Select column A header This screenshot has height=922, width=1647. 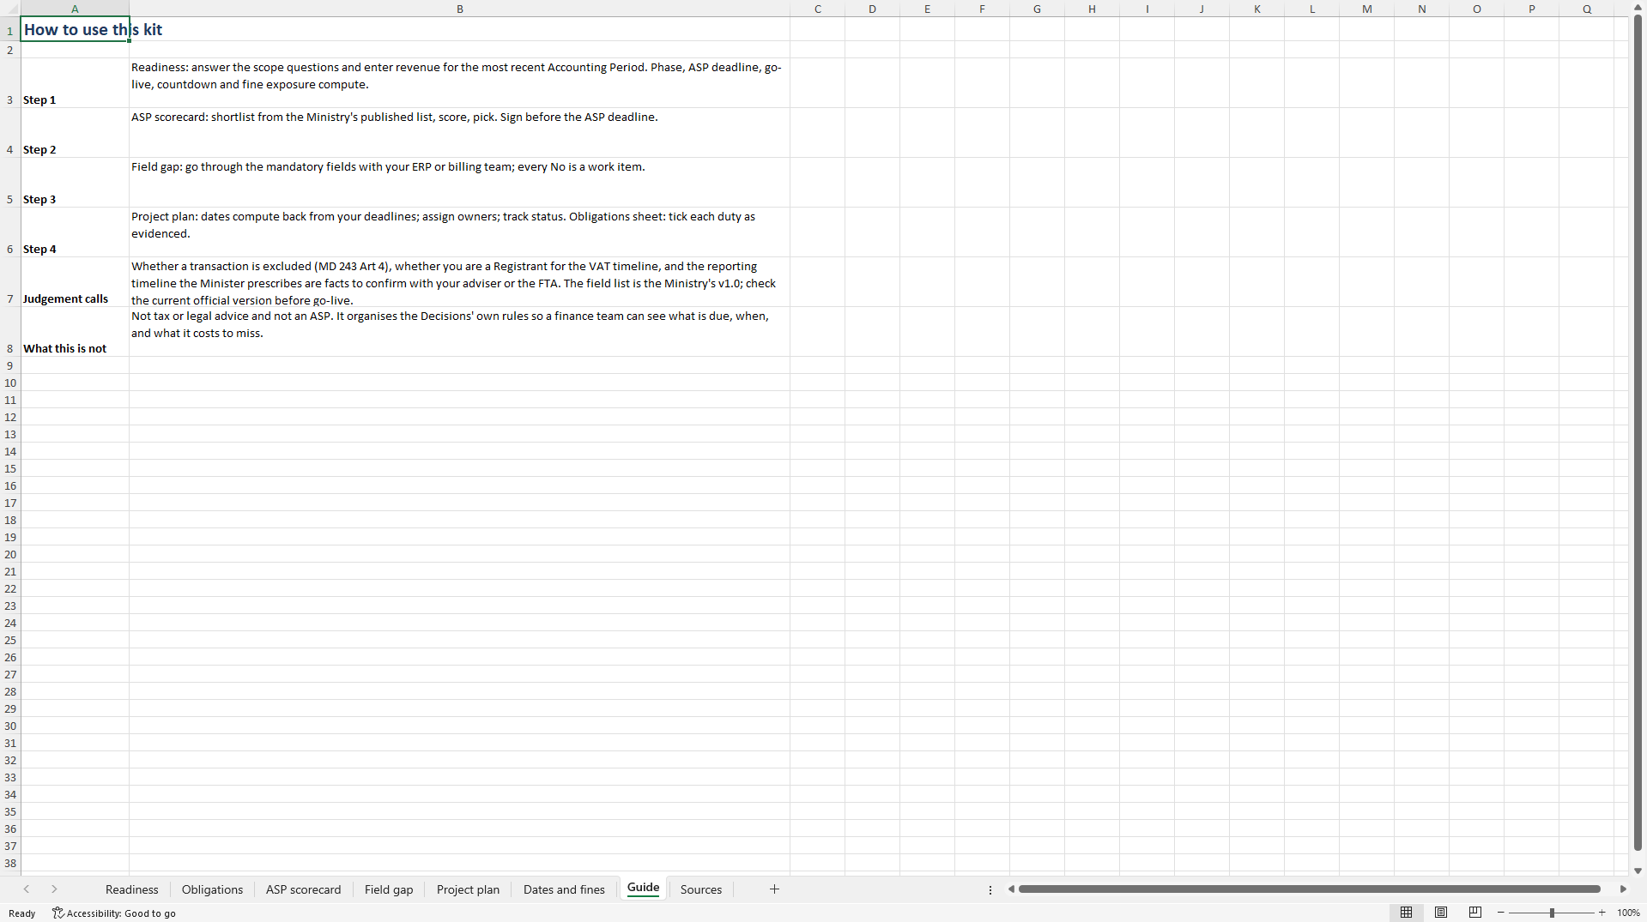(x=75, y=9)
